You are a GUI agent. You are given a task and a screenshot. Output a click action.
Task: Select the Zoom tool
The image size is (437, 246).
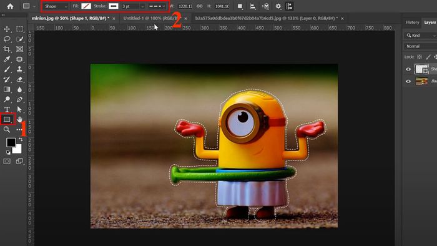coord(7,129)
